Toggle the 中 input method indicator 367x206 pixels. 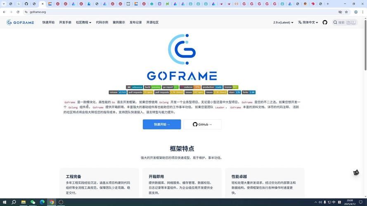click(x=334, y=202)
